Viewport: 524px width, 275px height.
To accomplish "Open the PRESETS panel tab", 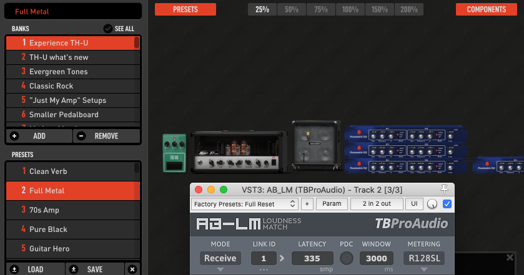I will click(x=185, y=9).
